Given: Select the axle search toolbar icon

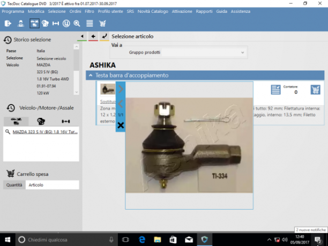Looking at the screenshot, I should pos(56,24).
